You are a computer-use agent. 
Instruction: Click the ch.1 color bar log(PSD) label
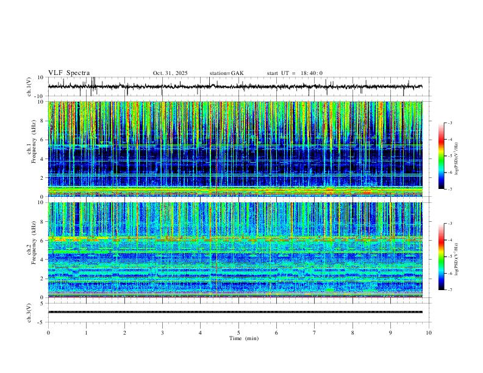(x=457, y=159)
